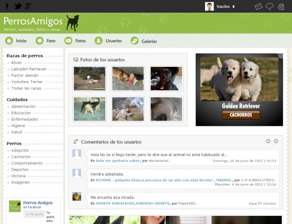Click Nacho's profile avatar picture
Image resolution: width=292 pixels, height=224 pixels.
[x=209, y=6]
